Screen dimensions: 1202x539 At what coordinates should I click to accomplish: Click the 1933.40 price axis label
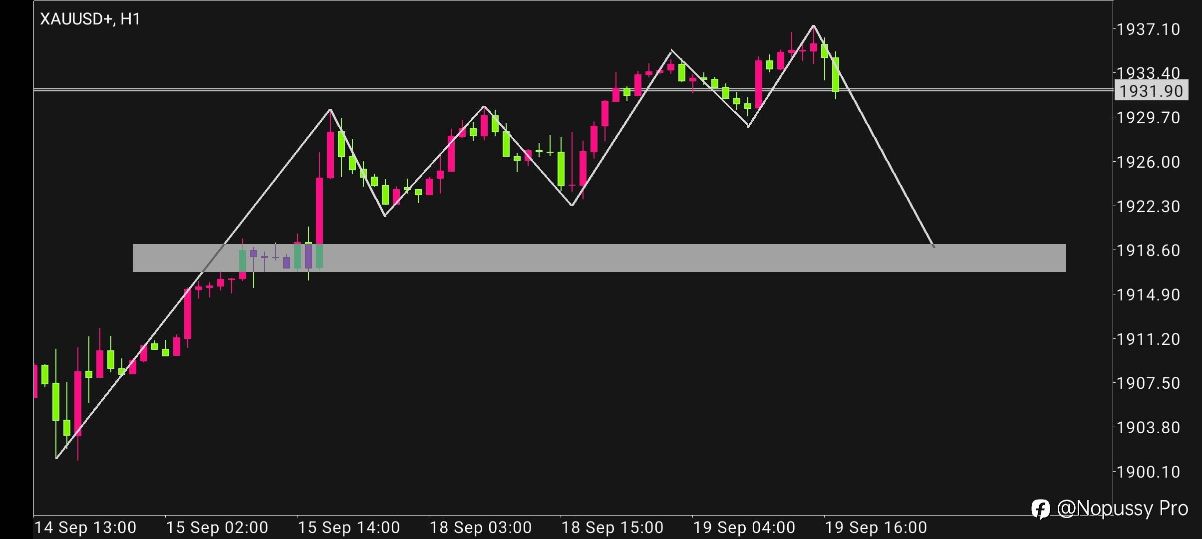tap(1148, 73)
